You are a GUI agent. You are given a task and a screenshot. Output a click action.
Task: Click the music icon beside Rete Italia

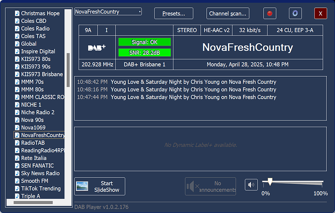pos(17,158)
